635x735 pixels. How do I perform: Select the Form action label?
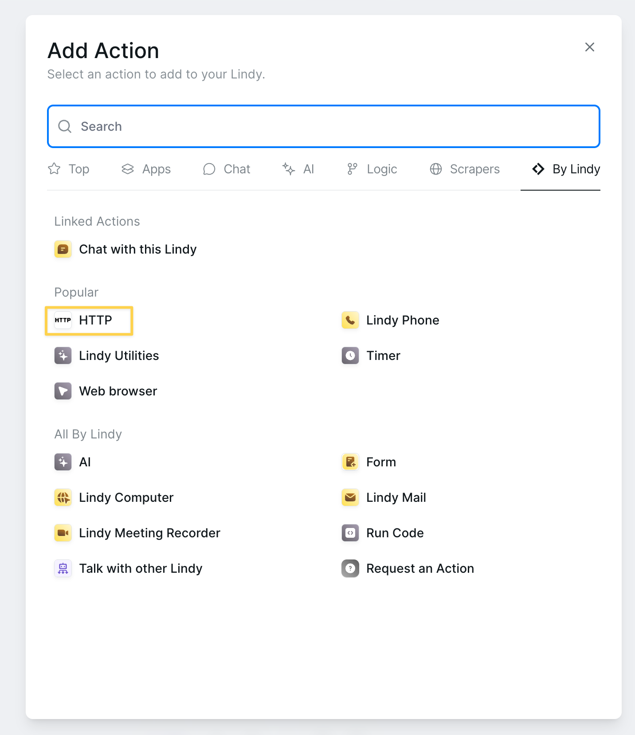tap(381, 462)
